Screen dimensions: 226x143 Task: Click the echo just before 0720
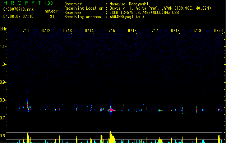pos(219,110)
